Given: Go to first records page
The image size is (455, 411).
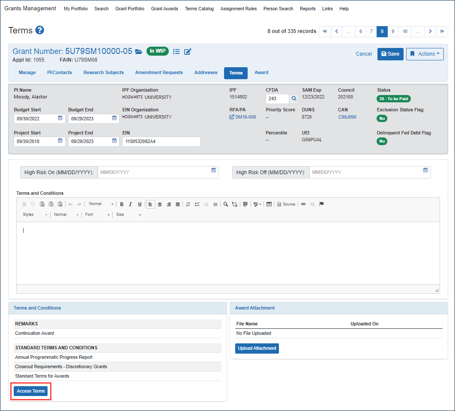Looking at the screenshot, I should coord(325,31).
